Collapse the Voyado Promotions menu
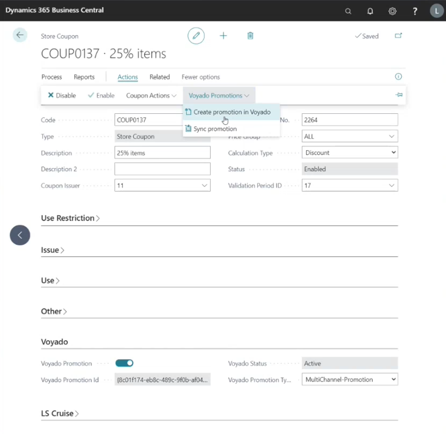 tap(219, 96)
